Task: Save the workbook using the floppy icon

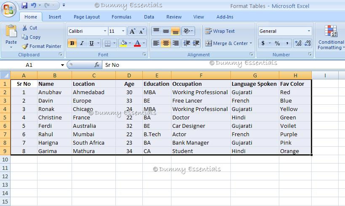Action: (24, 5)
